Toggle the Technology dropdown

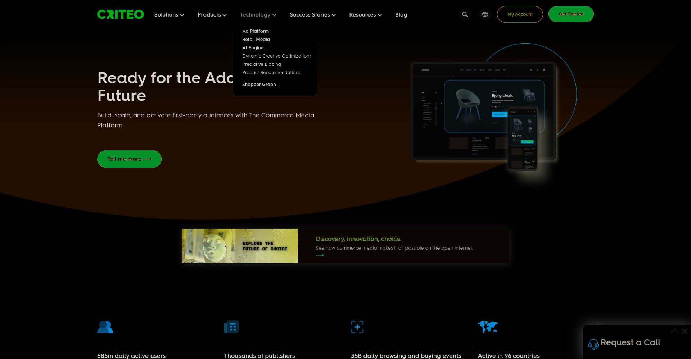point(258,15)
